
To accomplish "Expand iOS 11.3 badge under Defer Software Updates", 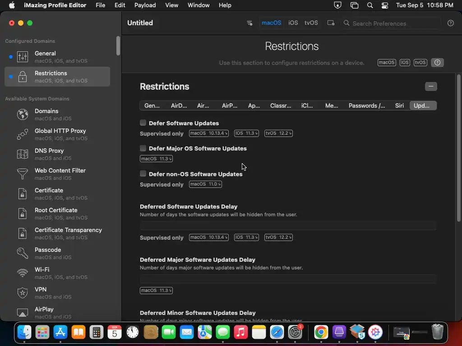I will click(246, 133).
